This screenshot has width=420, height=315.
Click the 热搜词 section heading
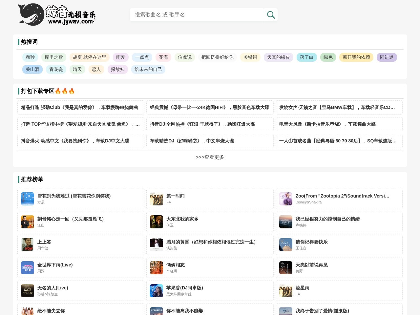(x=29, y=42)
